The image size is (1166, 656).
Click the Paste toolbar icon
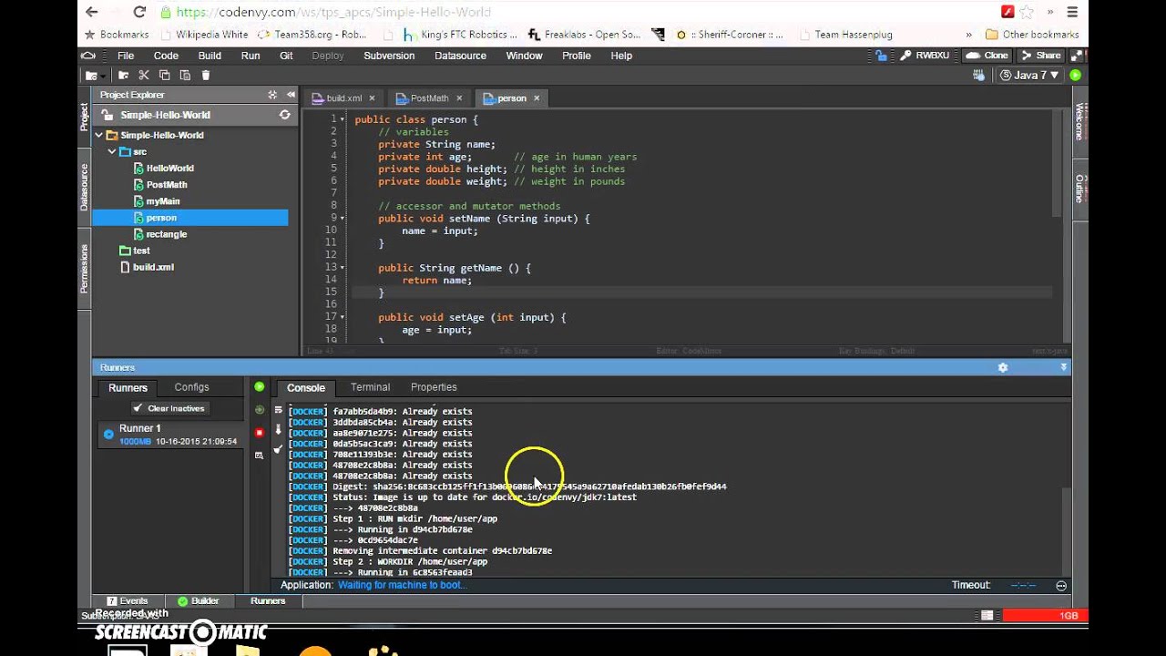coord(185,76)
